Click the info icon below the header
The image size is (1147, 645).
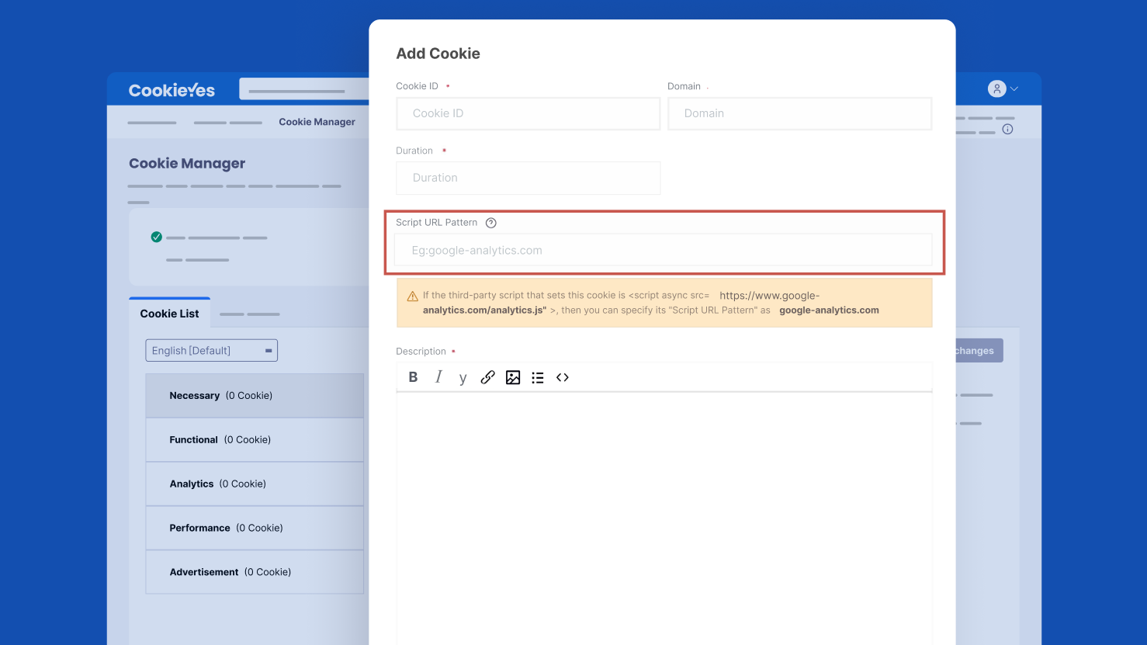click(1007, 130)
